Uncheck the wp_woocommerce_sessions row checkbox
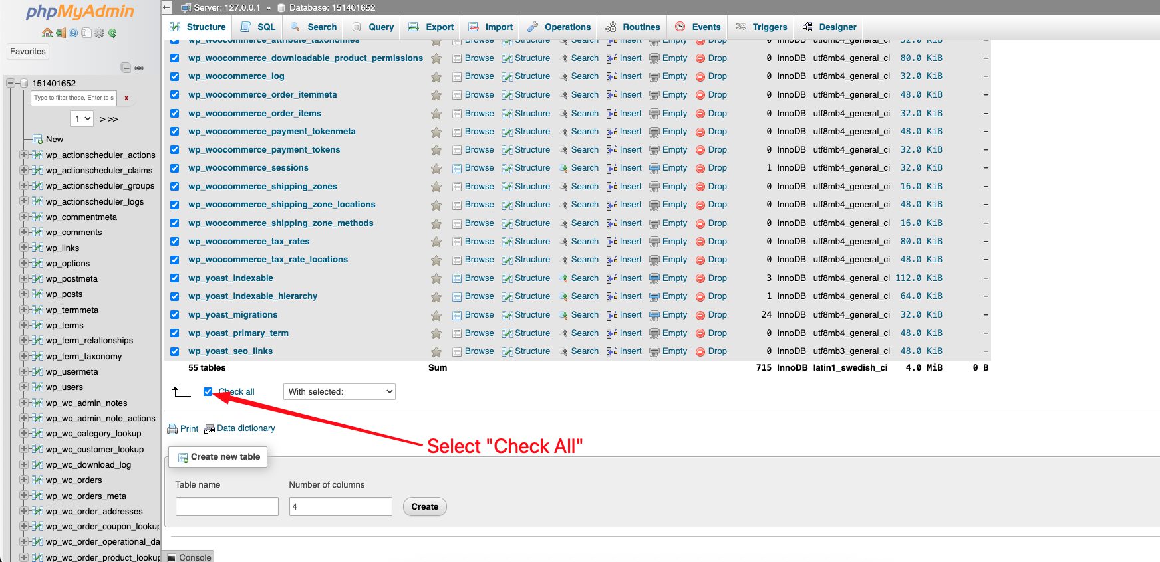Screen dimensions: 1160x562 pos(174,168)
